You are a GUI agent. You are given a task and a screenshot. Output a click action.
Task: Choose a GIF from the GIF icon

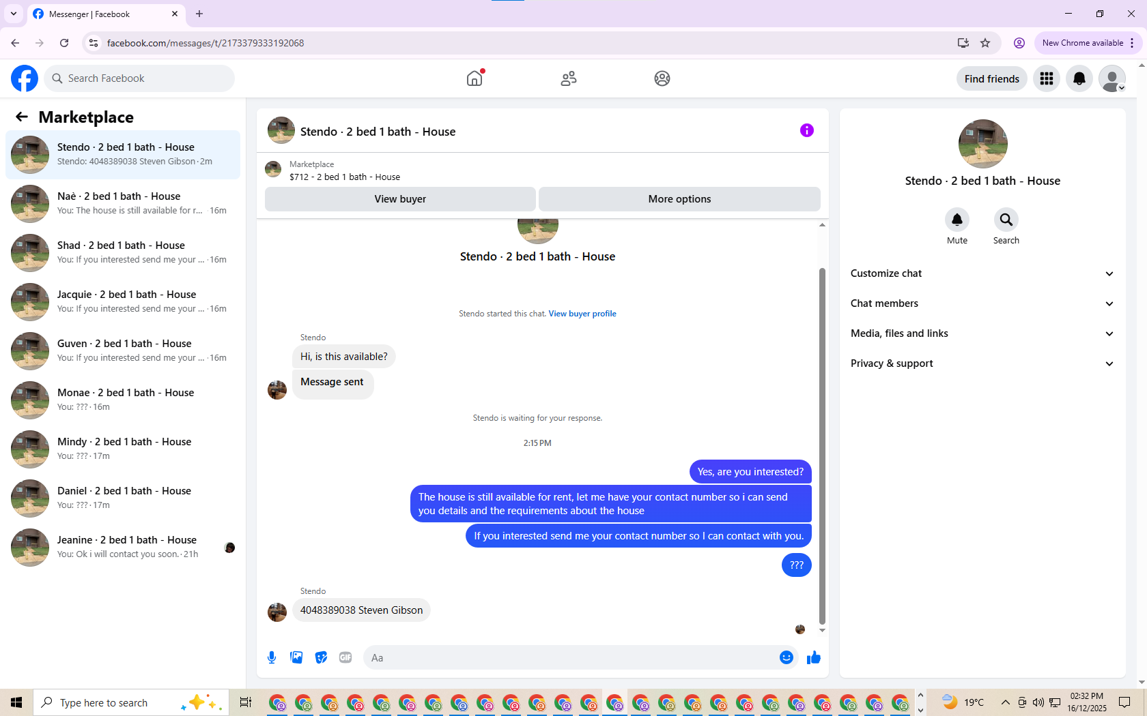point(345,657)
